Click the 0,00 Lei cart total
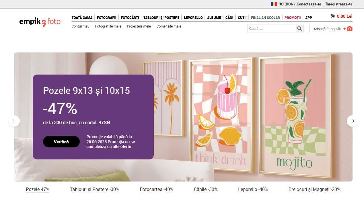This screenshot has height=201, width=364. (x=344, y=16)
